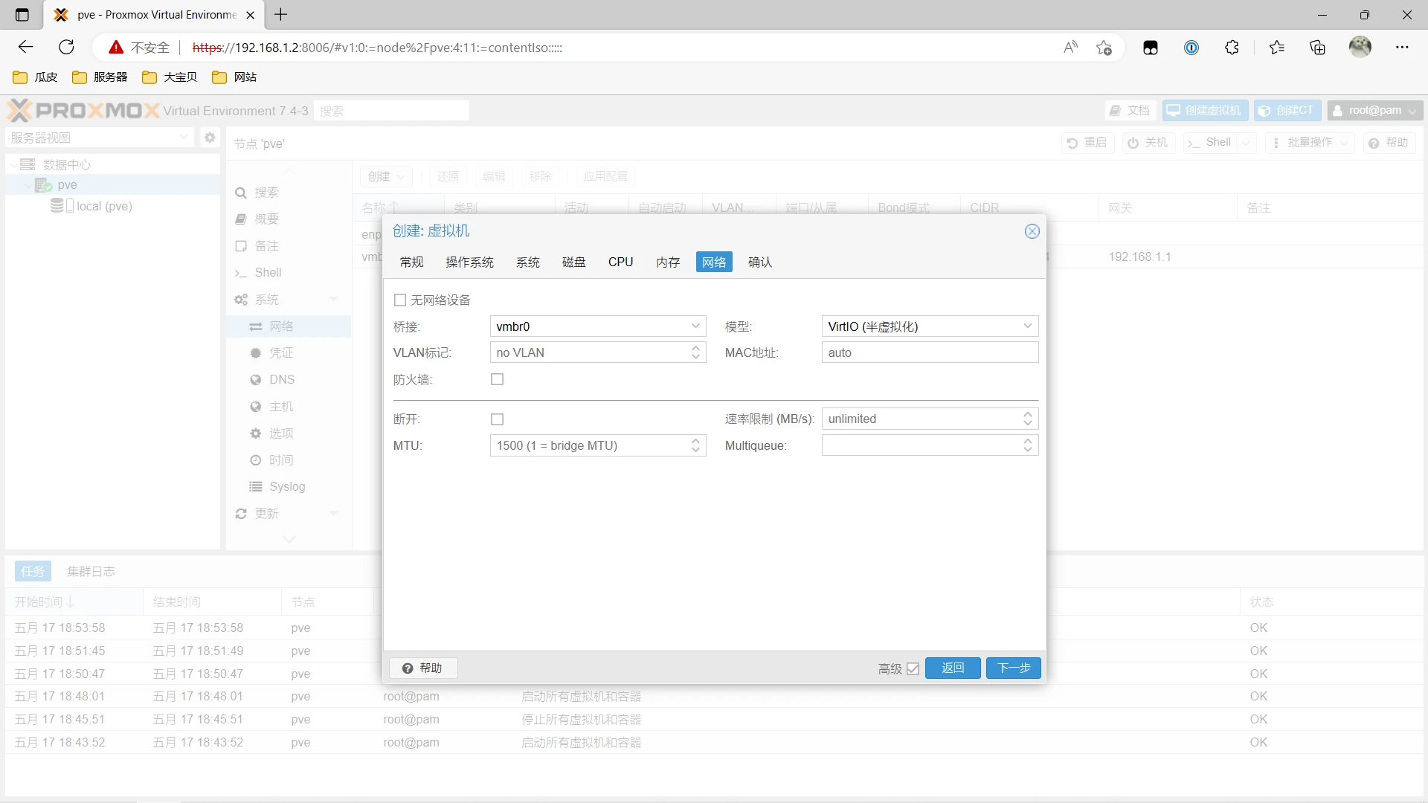Image resolution: width=1428 pixels, height=803 pixels.
Task: Open the blue password manager icon
Action: (x=1191, y=48)
